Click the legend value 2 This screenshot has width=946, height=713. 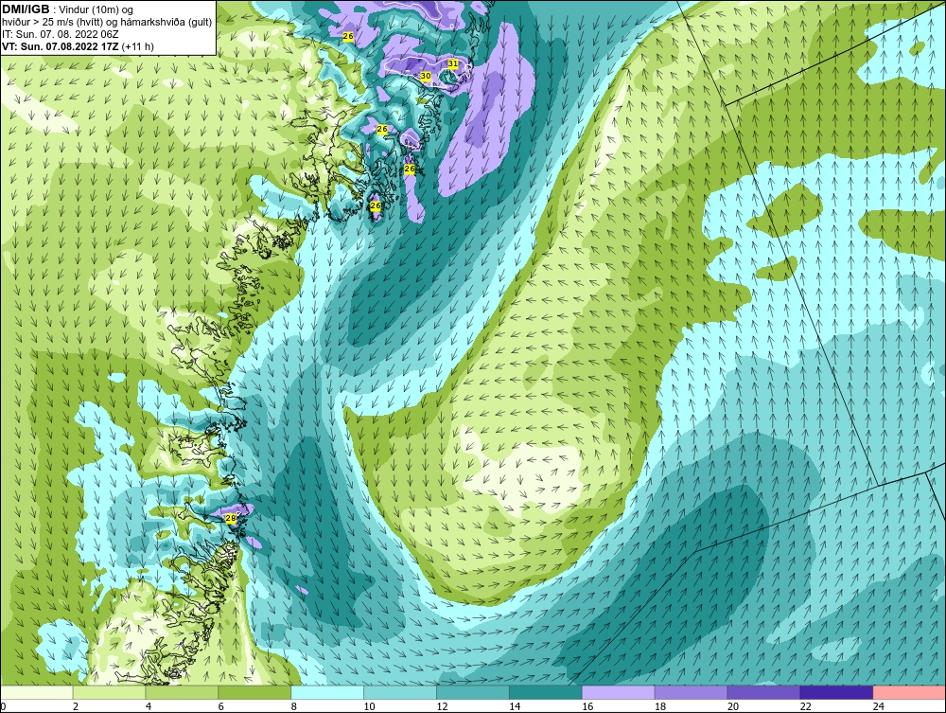point(76,706)
